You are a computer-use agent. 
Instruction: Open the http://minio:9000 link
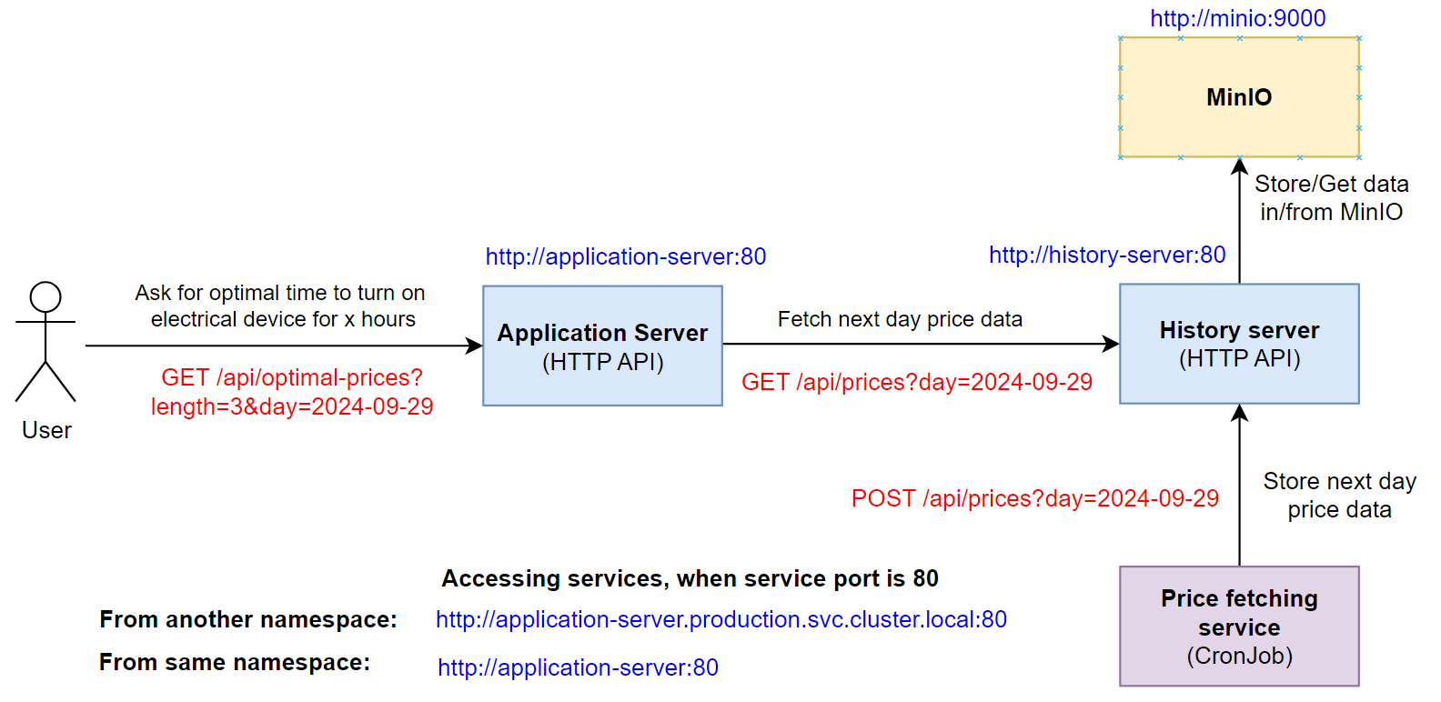(x=1237, y=18)
